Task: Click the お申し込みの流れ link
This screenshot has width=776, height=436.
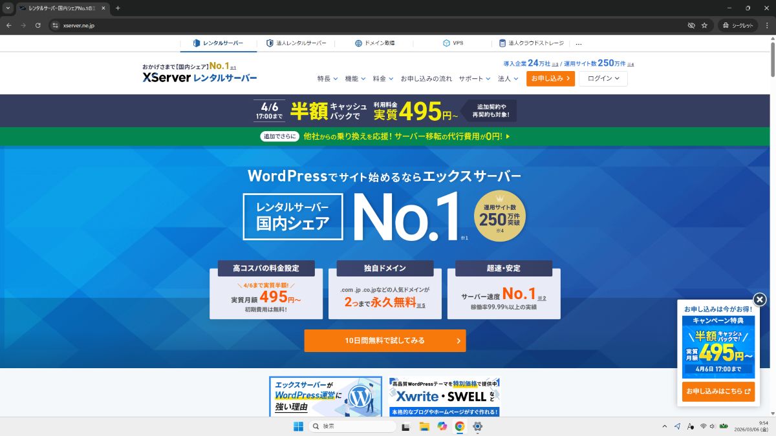Action: pos(426,79)
